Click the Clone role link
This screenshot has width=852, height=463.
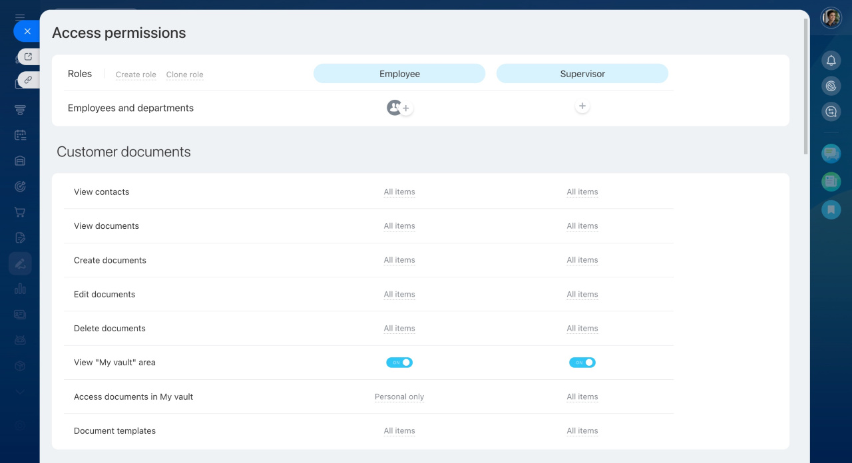tap(184, 75)
